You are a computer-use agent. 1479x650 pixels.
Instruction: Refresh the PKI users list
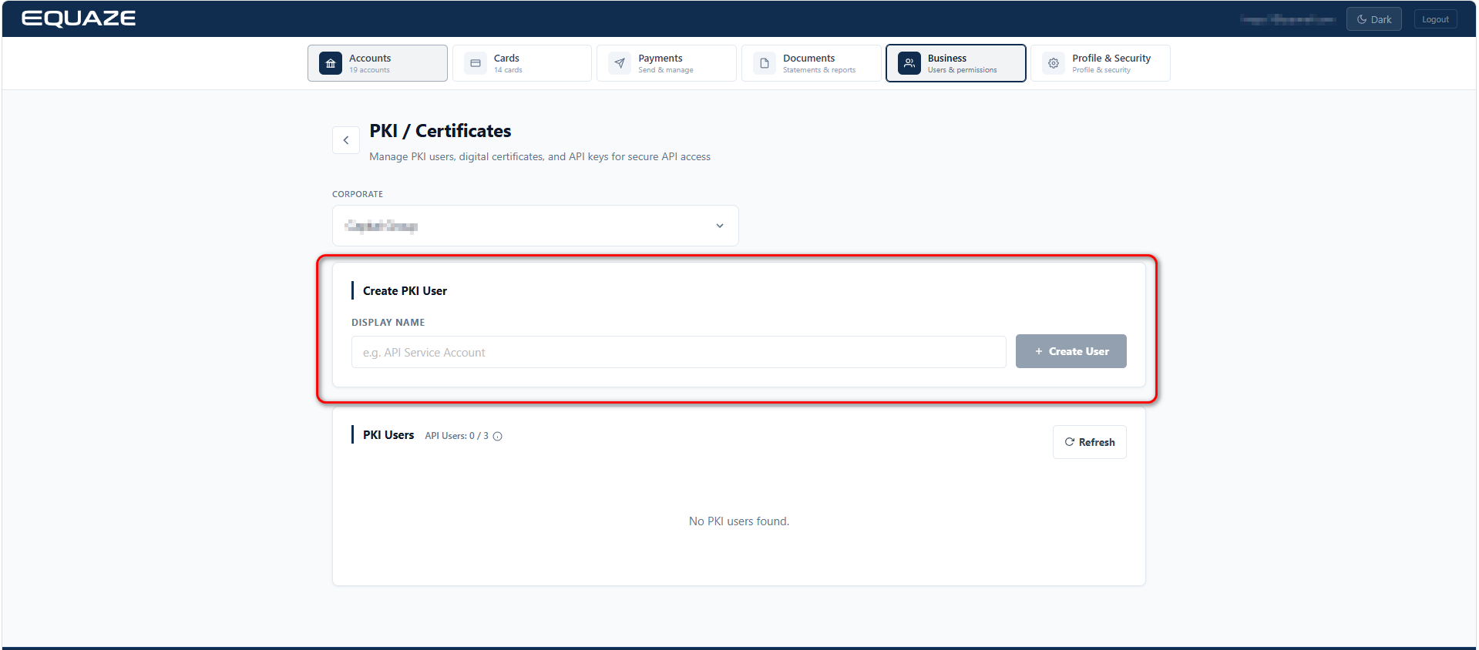(1090, 442)
